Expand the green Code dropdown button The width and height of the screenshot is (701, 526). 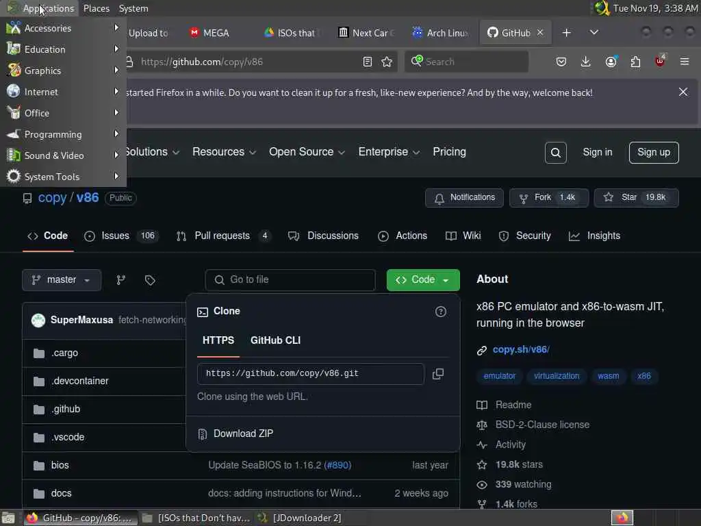point(423,280)
